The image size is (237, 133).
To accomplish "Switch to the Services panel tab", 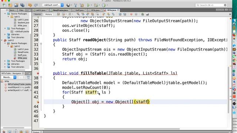I will pyautogui.click(x=13, y=10).
